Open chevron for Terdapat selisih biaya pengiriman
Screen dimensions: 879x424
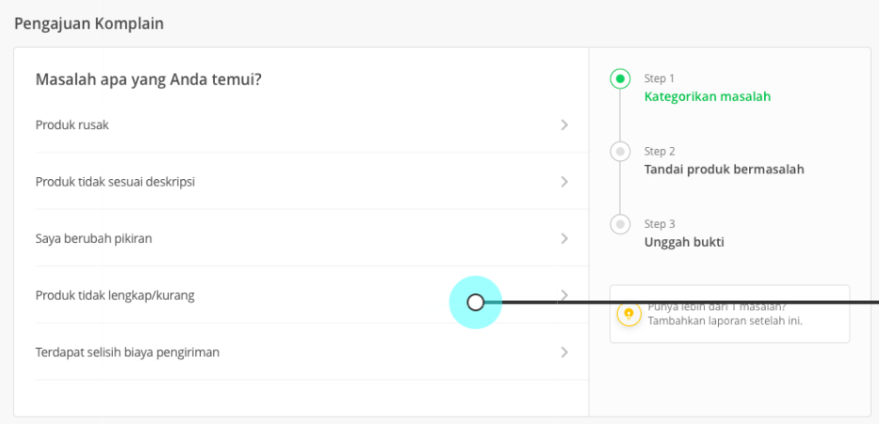(x=564, y=352)
